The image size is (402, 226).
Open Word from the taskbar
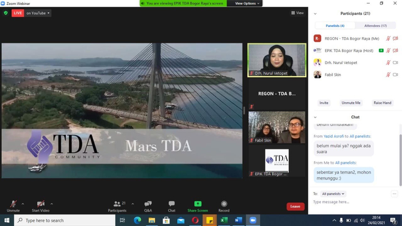(x=239, y=220)
